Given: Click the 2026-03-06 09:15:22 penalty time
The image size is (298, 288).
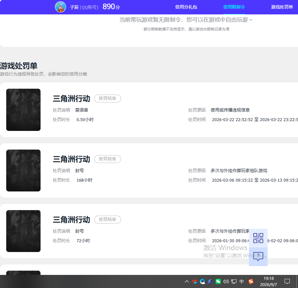Looking at the screenshot, I should click(x=233, y=180).
